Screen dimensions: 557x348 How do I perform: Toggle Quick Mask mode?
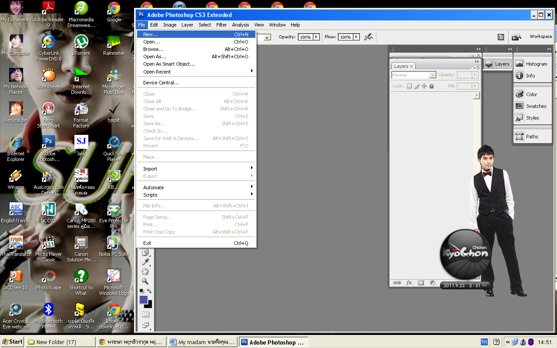pos(145,314)
